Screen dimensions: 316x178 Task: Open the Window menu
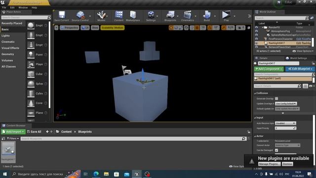[x=23, y=7]
